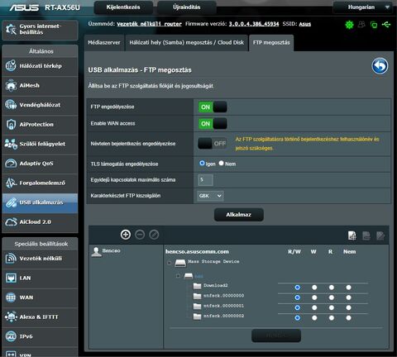Image resolution: width=397 pixels, height=357 pixels.
Task: Click Egyidejű kapcsolatok maximális száma field
Action: [205, 180]
